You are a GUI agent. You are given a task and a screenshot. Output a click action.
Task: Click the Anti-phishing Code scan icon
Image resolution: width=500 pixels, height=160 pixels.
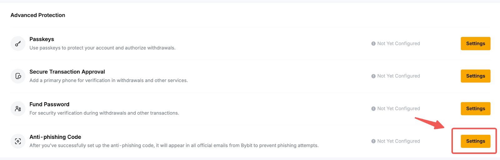(x=18, y=141)
